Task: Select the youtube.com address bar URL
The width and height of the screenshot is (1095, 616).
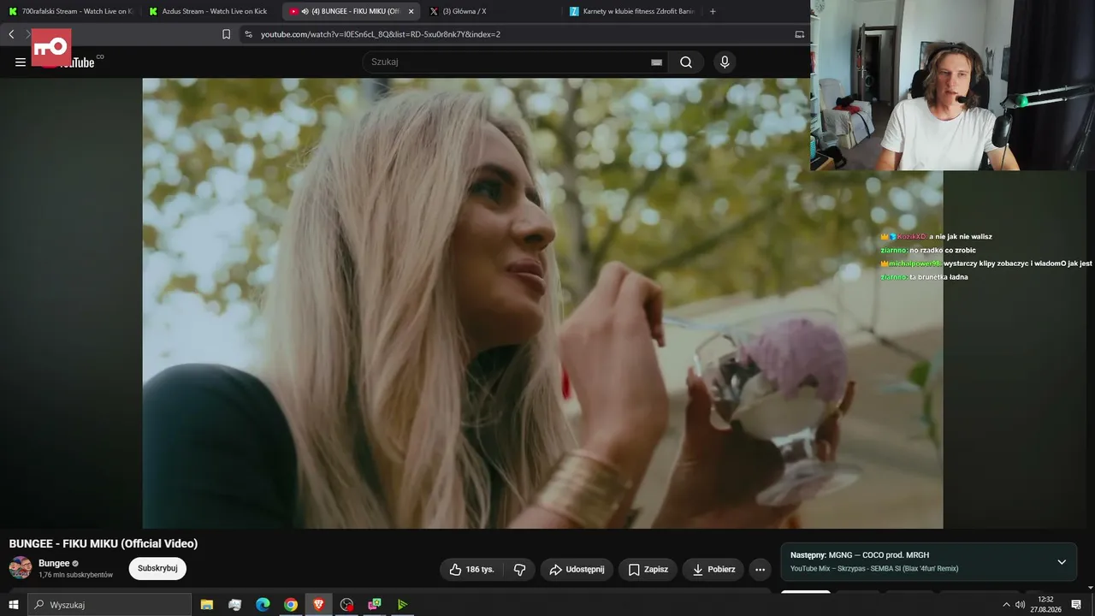Action: coord(381,34)
